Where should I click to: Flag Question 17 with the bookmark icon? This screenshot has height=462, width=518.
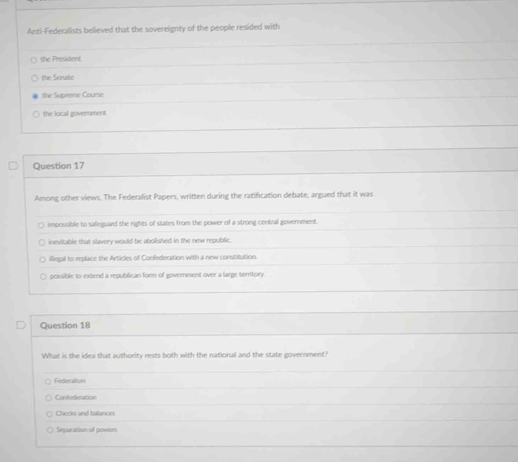(x=13, y=166)
